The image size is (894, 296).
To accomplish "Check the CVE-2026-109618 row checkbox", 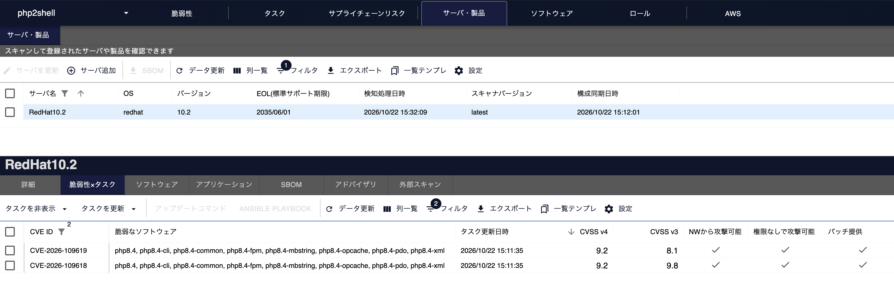I will point(10,265).
